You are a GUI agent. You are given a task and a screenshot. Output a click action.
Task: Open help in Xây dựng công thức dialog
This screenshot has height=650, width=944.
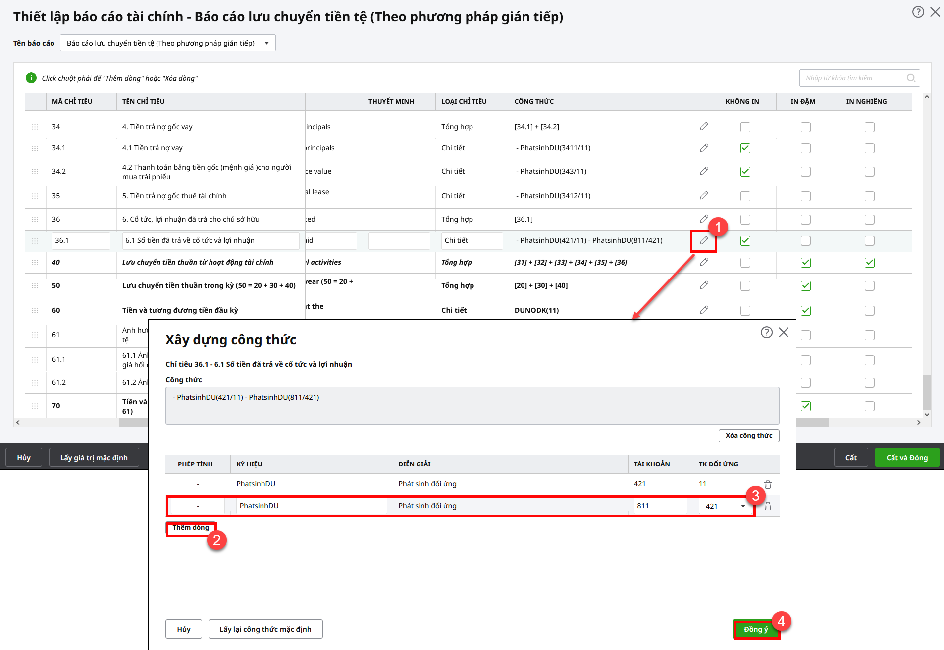tap(766, 333)
